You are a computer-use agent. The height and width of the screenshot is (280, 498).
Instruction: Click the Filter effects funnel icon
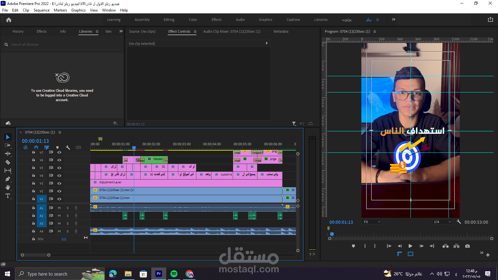point(294,124)
